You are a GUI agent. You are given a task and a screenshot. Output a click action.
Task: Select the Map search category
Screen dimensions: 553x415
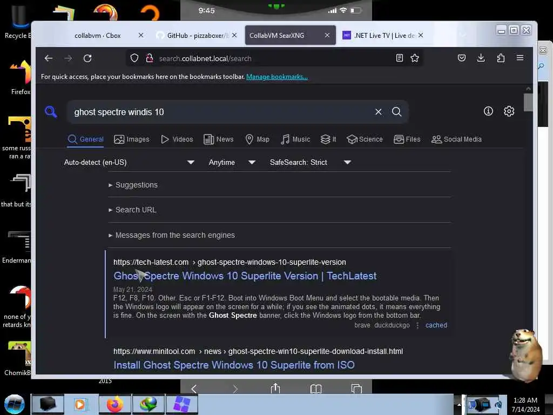click(x=257, y=139)
